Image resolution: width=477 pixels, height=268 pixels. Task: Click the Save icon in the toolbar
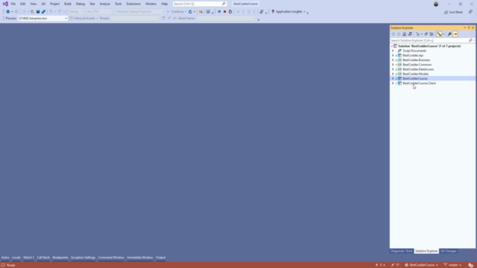38,12
